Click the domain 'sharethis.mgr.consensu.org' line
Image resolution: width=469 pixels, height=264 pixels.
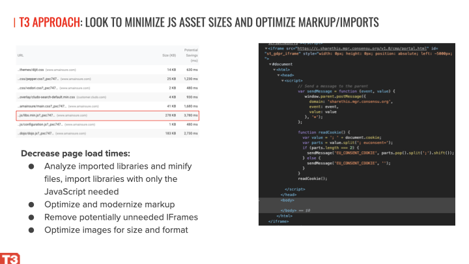[x=351, y=102]
